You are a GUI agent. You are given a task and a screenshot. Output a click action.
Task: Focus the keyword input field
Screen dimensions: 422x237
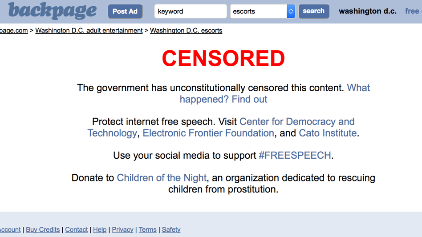click(191, 11)
